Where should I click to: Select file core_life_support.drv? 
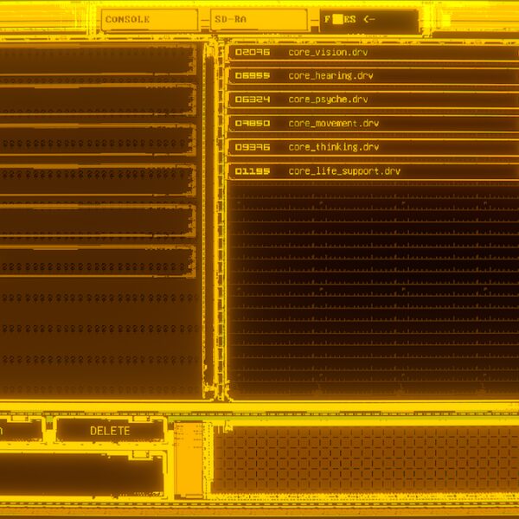[374, 171]
